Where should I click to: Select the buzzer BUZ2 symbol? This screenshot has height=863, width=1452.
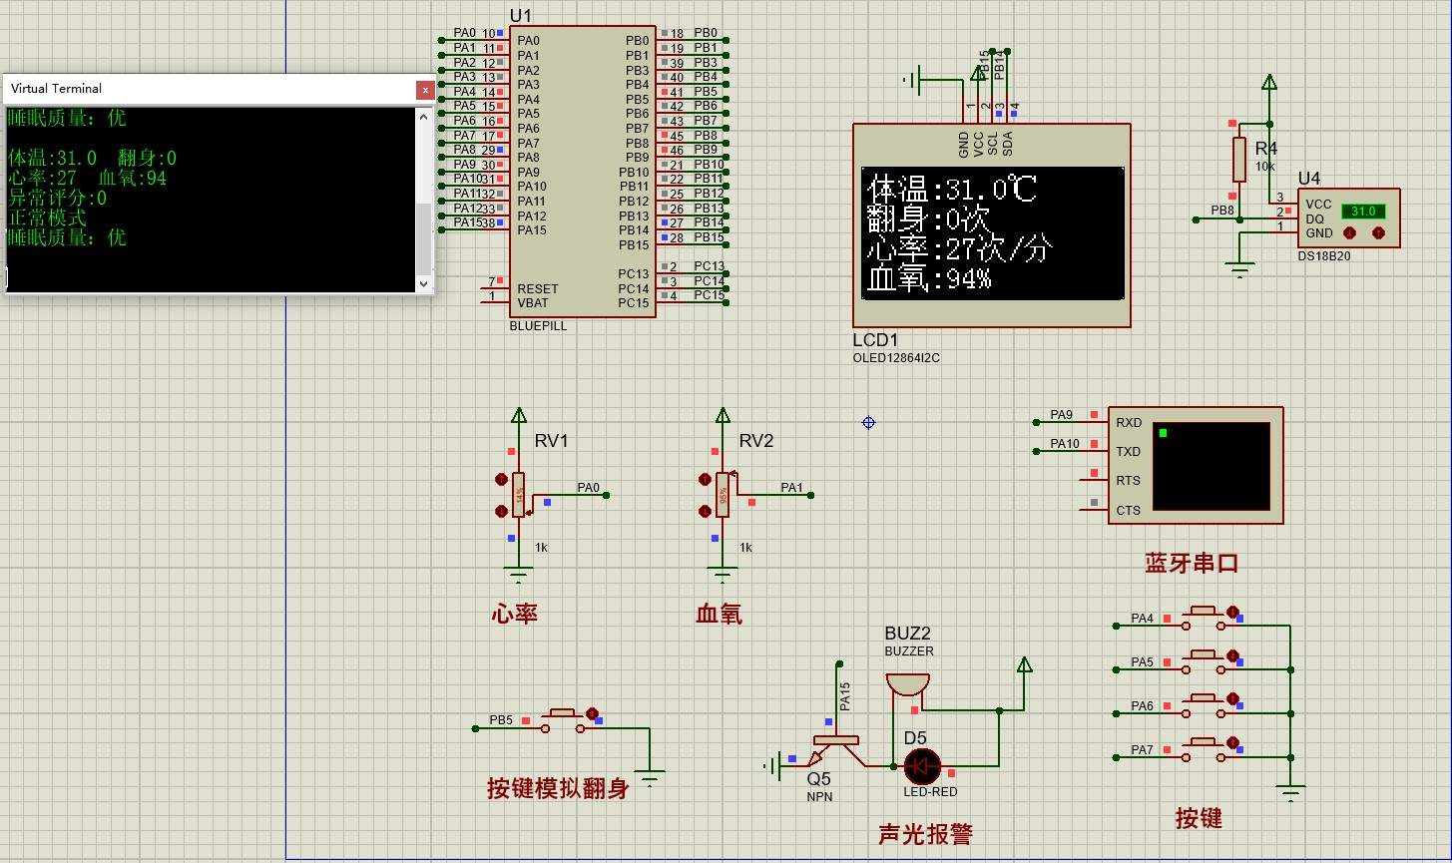907,685
